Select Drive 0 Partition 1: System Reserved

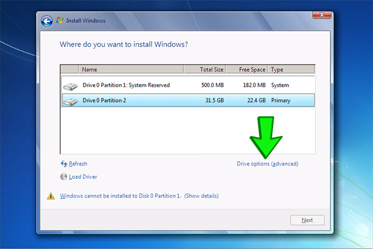click(x=188, y=85)
